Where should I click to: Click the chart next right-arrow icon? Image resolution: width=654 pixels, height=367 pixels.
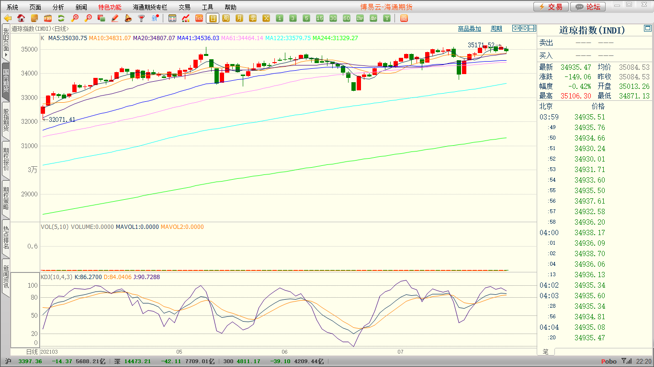coord(524,28)
